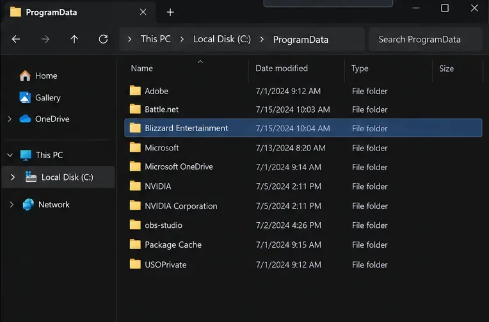
Task: Select the NVIDIA Corporation folder
Action: [303, 206]
